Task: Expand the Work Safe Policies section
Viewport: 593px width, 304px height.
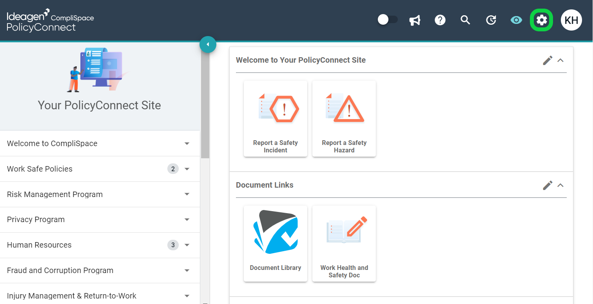Action: coord(187,168)
